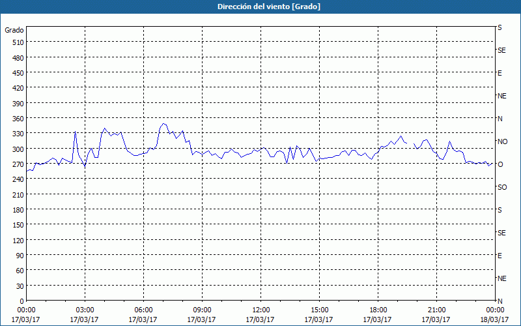Select the E compass label beside 90

[500, 256]
